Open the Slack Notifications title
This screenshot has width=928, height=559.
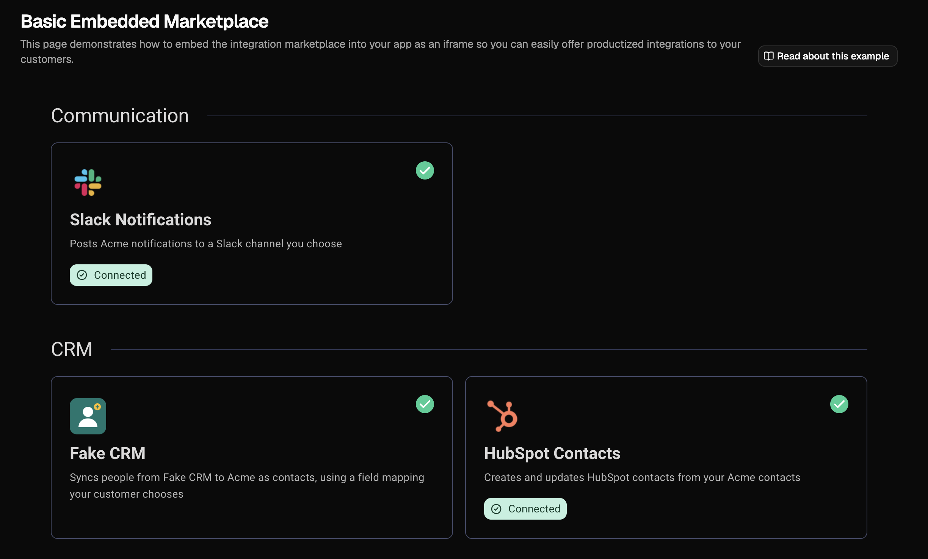point(141,220)
